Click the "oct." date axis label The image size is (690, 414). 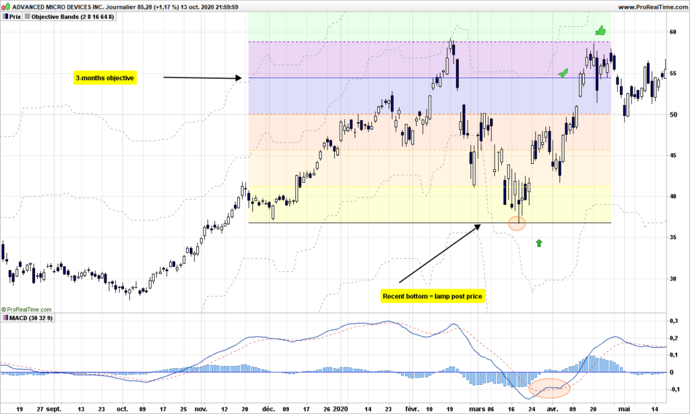click(x=123, y=409)
